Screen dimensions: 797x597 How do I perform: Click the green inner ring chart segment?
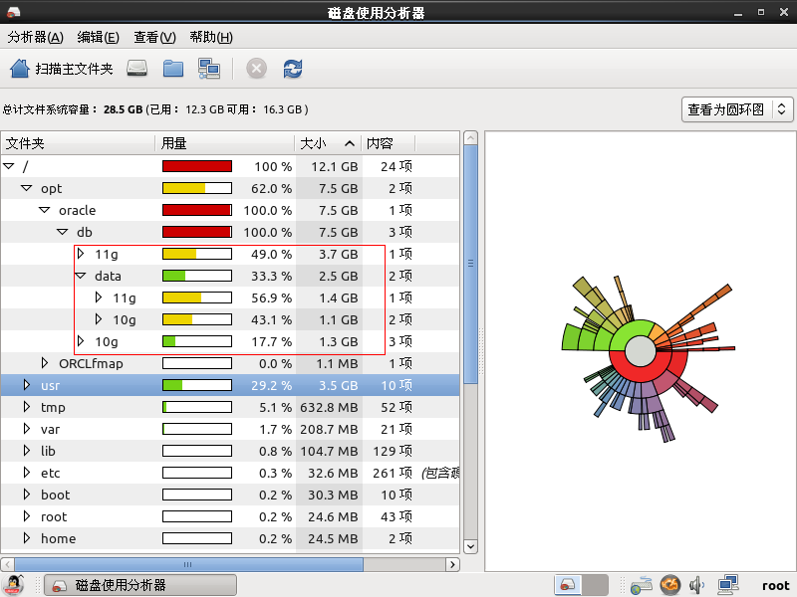[x=627, y=332]
